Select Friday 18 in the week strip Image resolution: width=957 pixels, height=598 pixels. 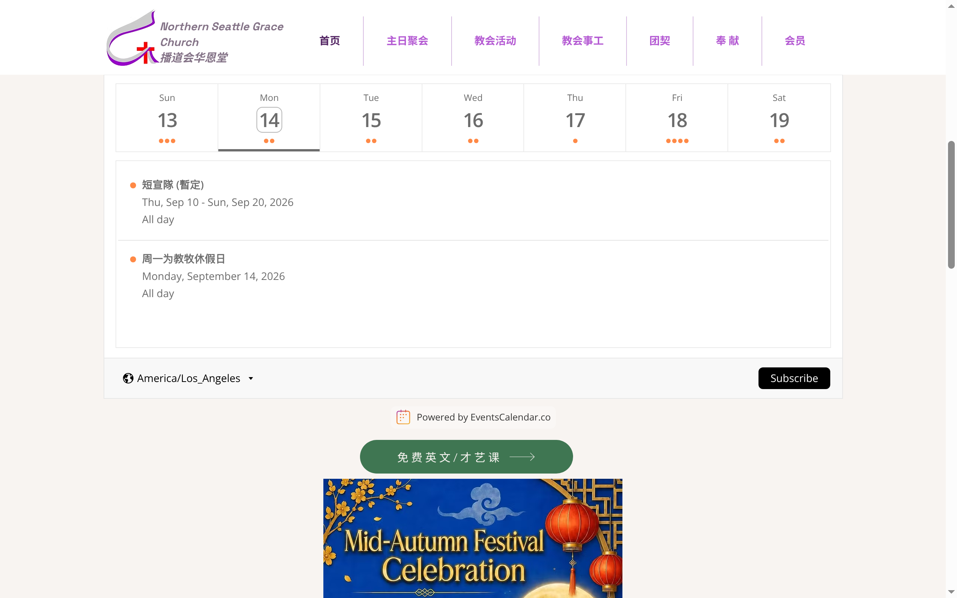(x=677, y=117)
